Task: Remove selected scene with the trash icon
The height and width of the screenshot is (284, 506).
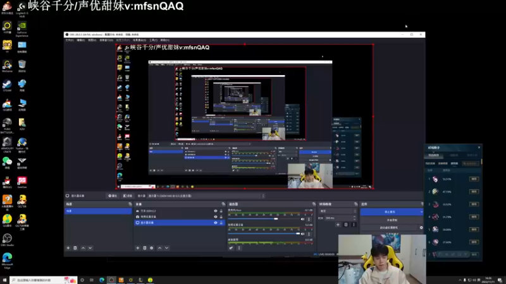Action: pyautogui.click(x=75, y=248)
